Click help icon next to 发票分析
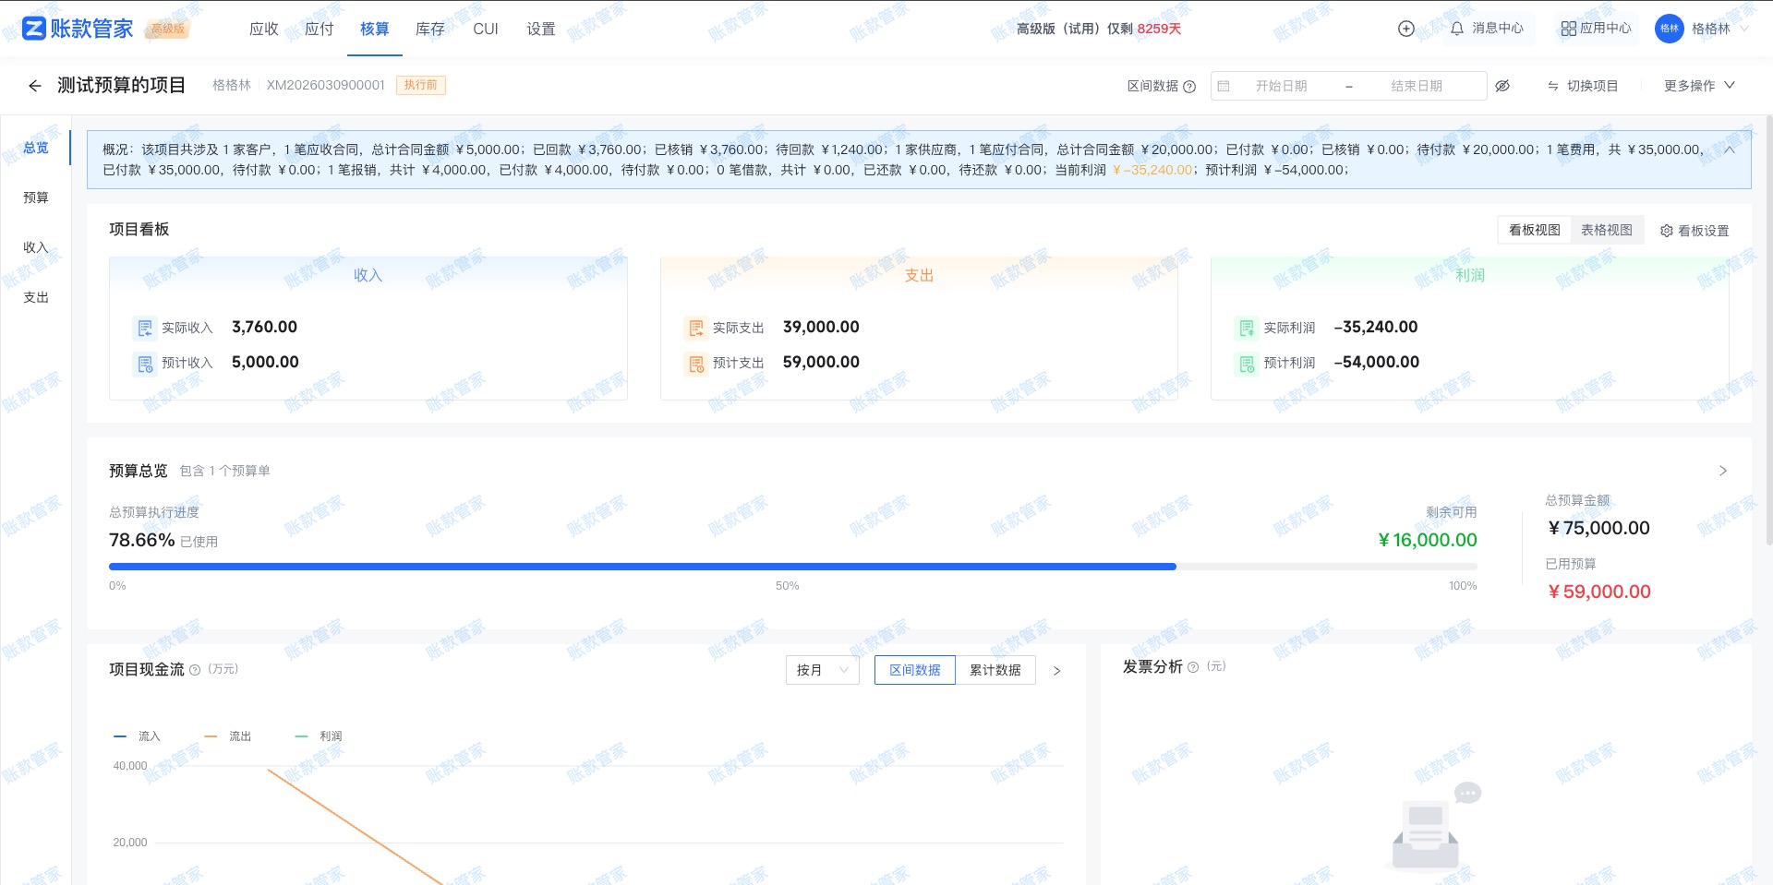1773x885 pixels. tap(1193, 667)
